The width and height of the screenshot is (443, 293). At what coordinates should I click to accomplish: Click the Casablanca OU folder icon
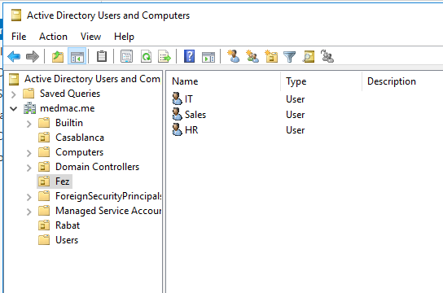point(44,138)
